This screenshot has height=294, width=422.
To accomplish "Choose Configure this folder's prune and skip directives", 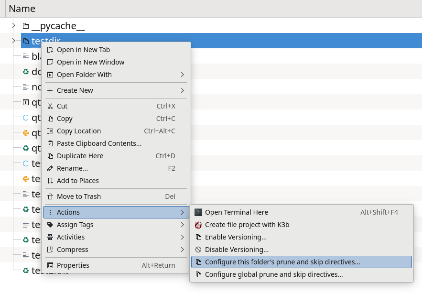I will coord(302,262).
